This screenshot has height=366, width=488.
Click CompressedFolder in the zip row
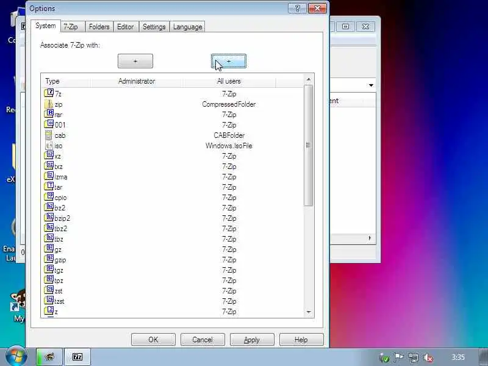click(229, 104)
